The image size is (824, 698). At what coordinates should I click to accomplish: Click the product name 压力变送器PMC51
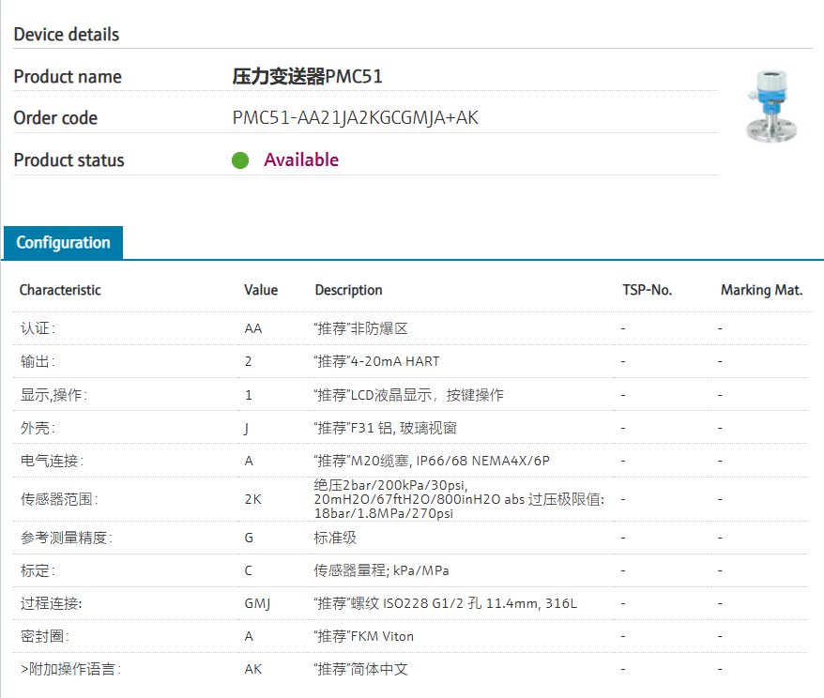[307, 77]
